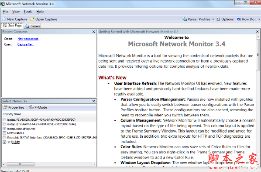Expand the How Do I dropdown arrow
This screenshot has width=261, height=172.
click(x=259, y=19)
